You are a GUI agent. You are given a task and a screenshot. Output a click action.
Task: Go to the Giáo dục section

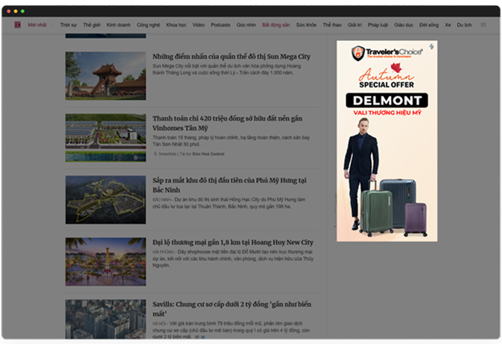(404, 25)
